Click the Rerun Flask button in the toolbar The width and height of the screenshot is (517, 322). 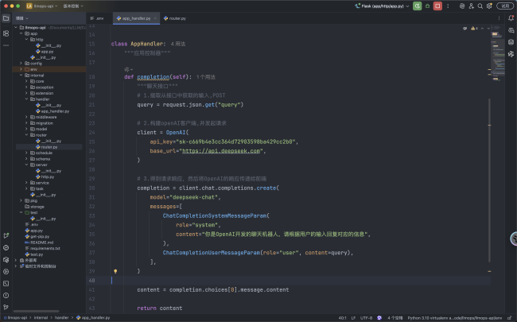pyautogui.click(x=418, y=6)
